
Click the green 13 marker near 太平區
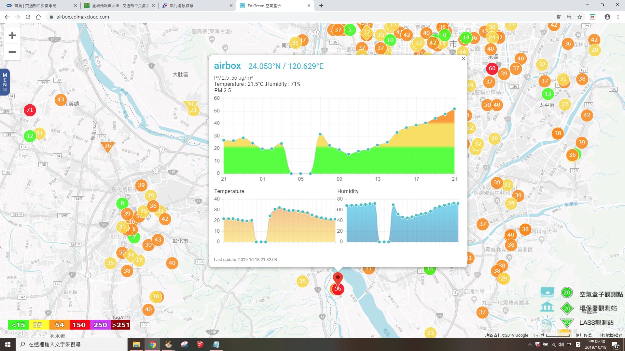pyautogui.click(x=548, y=94)
